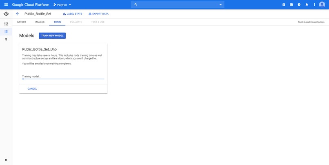Click the Models heading
This screenshot has width=329, height=165.
click(27, 35)
